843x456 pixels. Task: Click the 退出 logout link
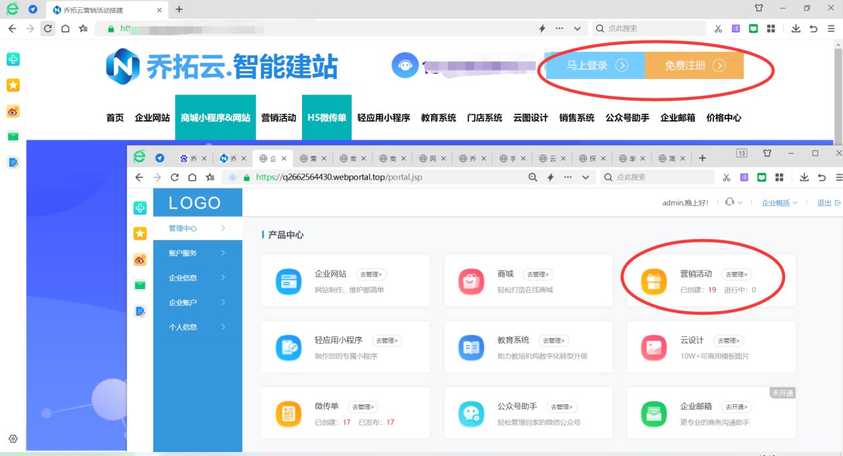(829, 203)
